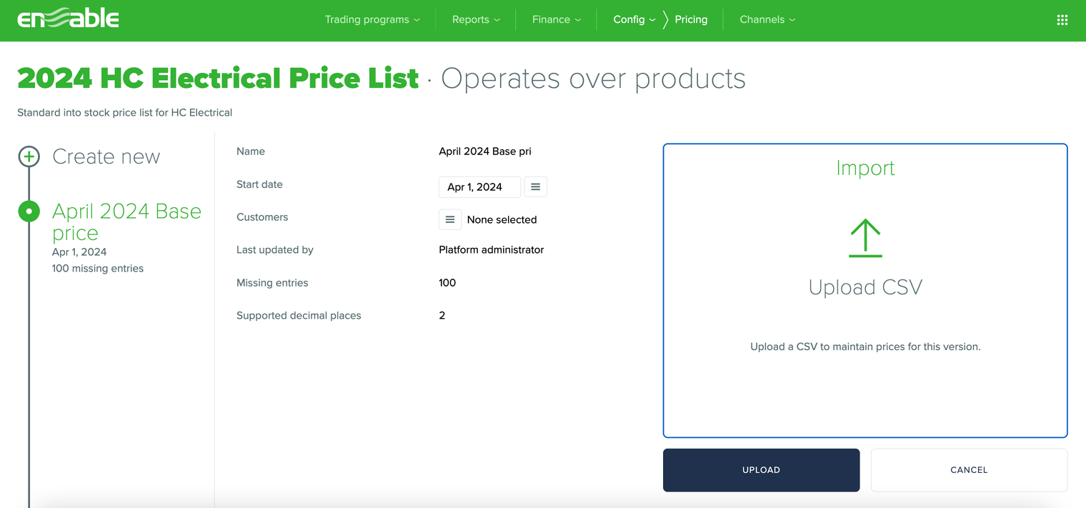The image size is (1086, 508).
Task: Expand the Trading programs menu
Action: (x=372, y=20)
